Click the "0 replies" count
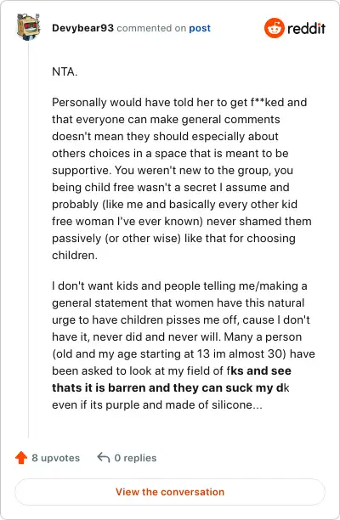This screenshot has width=340, height=520. pyautogui.click(x=135, y=458)
